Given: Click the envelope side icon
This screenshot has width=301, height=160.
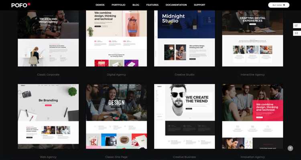Looking at the screenshot, I should (x=297, y=33).
